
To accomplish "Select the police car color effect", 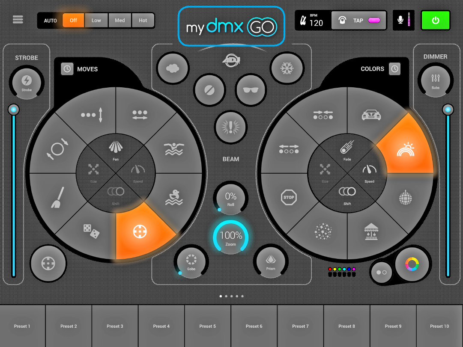I will pyautogui.click(x=371, y=115).
